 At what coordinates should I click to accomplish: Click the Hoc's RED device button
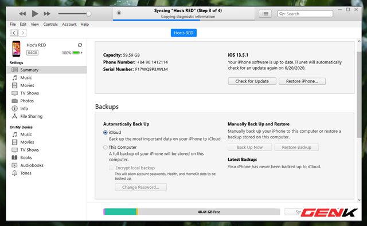[183, 33]
